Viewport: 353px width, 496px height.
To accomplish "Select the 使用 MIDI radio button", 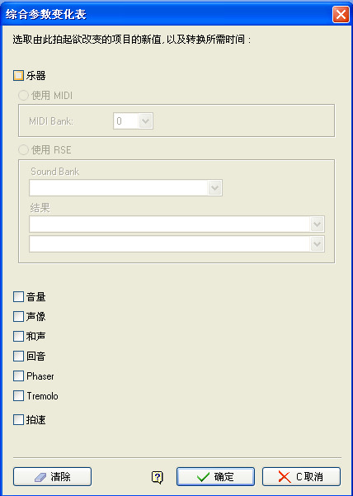I will [24, 96].
